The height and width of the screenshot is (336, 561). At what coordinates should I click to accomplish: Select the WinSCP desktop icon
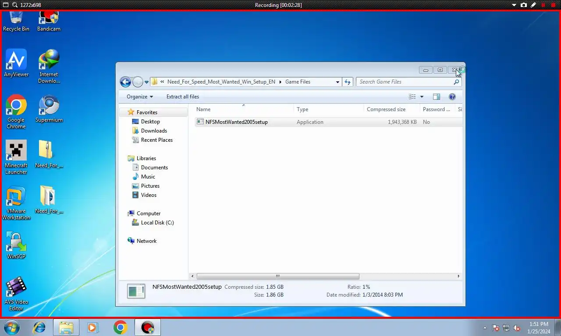coord(16,245)
